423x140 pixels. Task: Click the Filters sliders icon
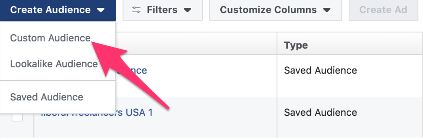click(136, 9)
